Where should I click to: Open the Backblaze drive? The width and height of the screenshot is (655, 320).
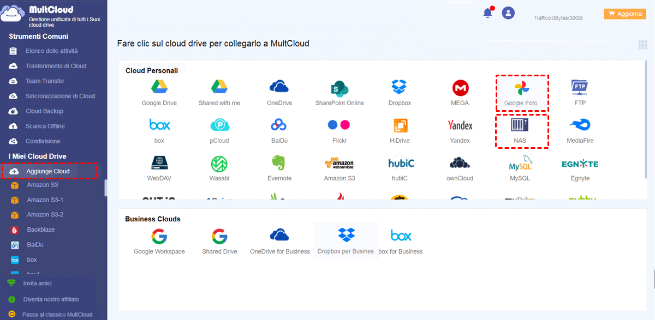(41, 230)
